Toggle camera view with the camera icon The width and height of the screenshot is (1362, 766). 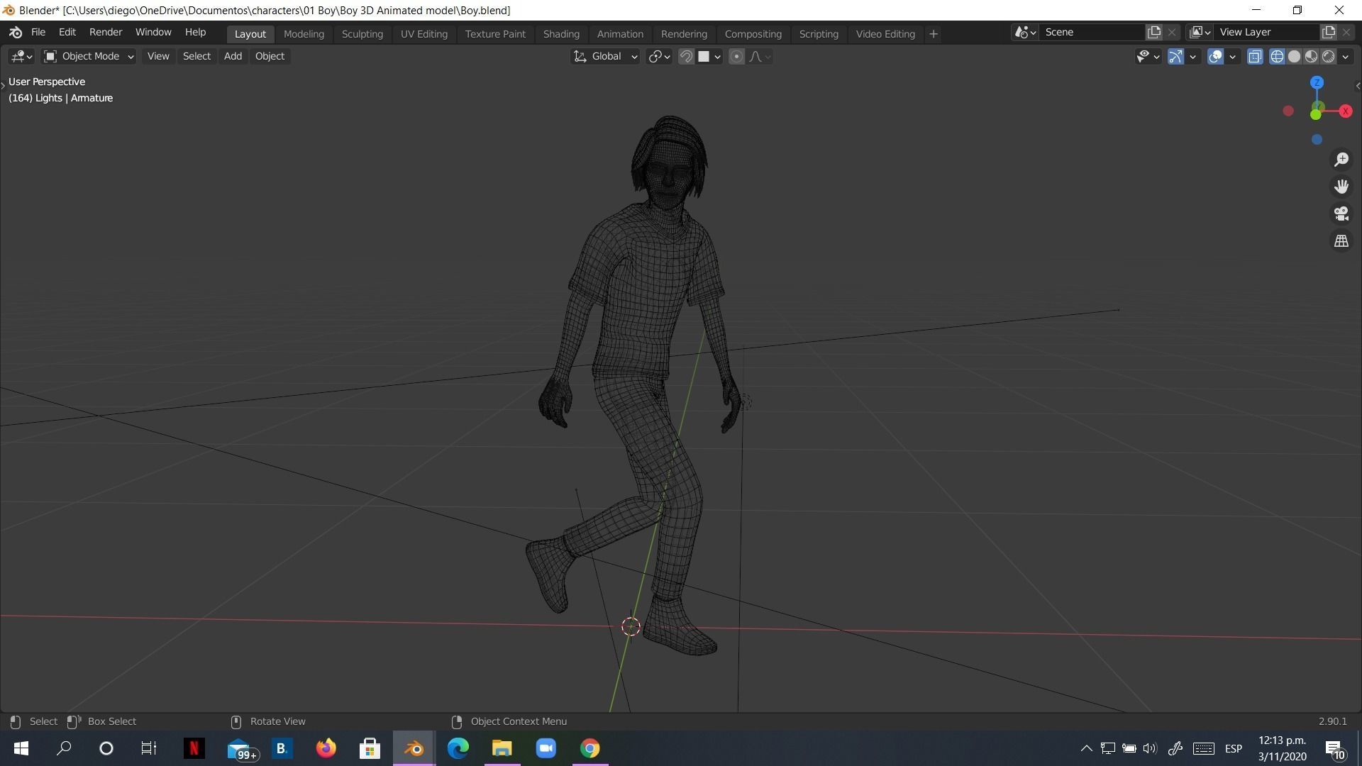[x=1341, y=213]
